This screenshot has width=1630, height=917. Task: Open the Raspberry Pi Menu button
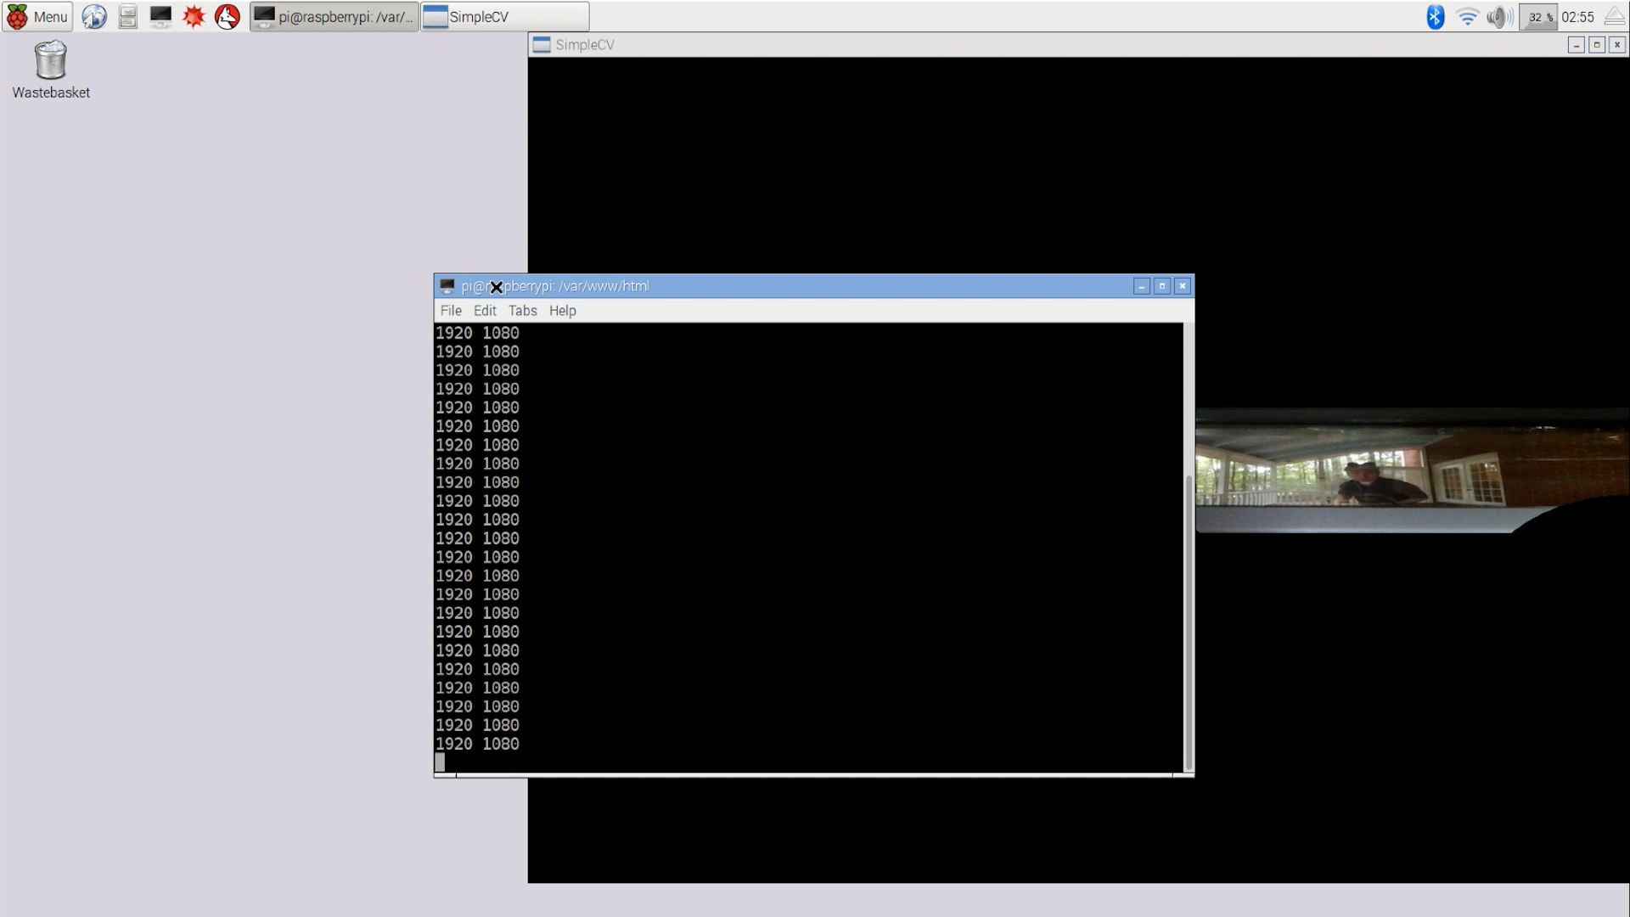[37, 16]
